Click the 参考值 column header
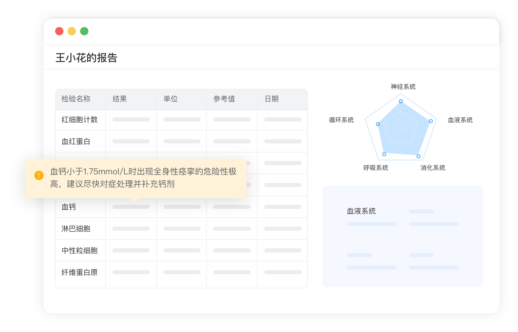 pos(224,99)
